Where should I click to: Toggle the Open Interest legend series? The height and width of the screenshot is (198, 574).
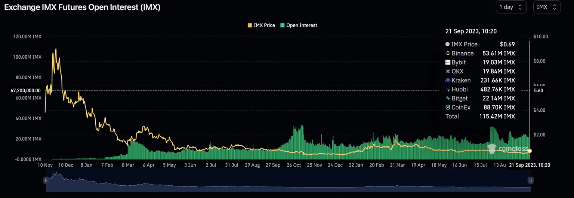301,25
